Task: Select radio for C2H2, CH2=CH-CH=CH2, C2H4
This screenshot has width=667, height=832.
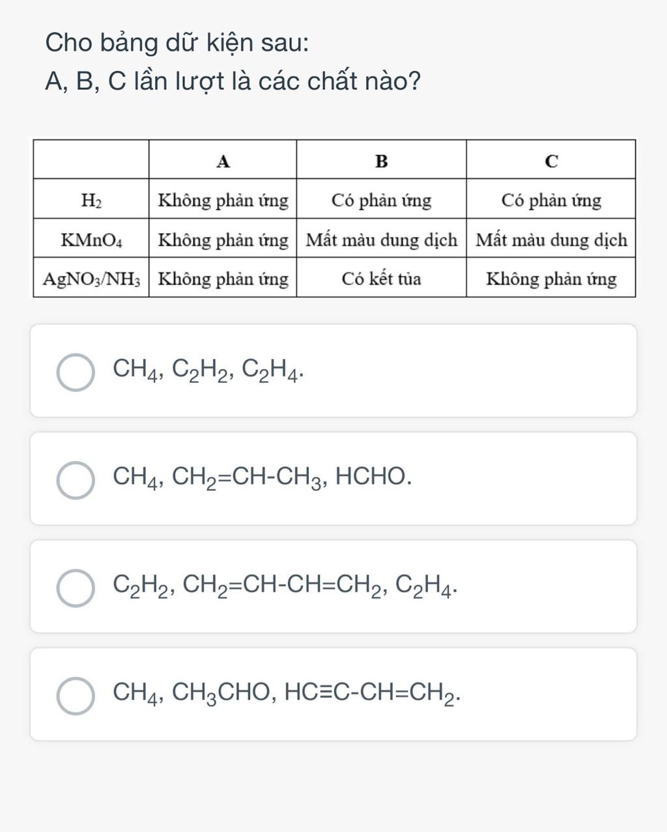Action: click(x=76, y=589)
